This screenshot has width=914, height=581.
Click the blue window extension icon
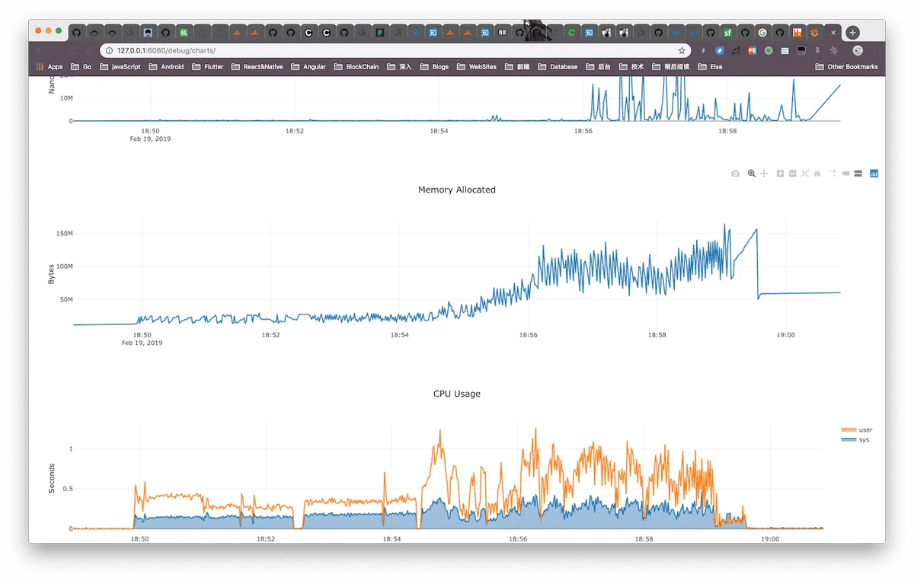(785, 50)
